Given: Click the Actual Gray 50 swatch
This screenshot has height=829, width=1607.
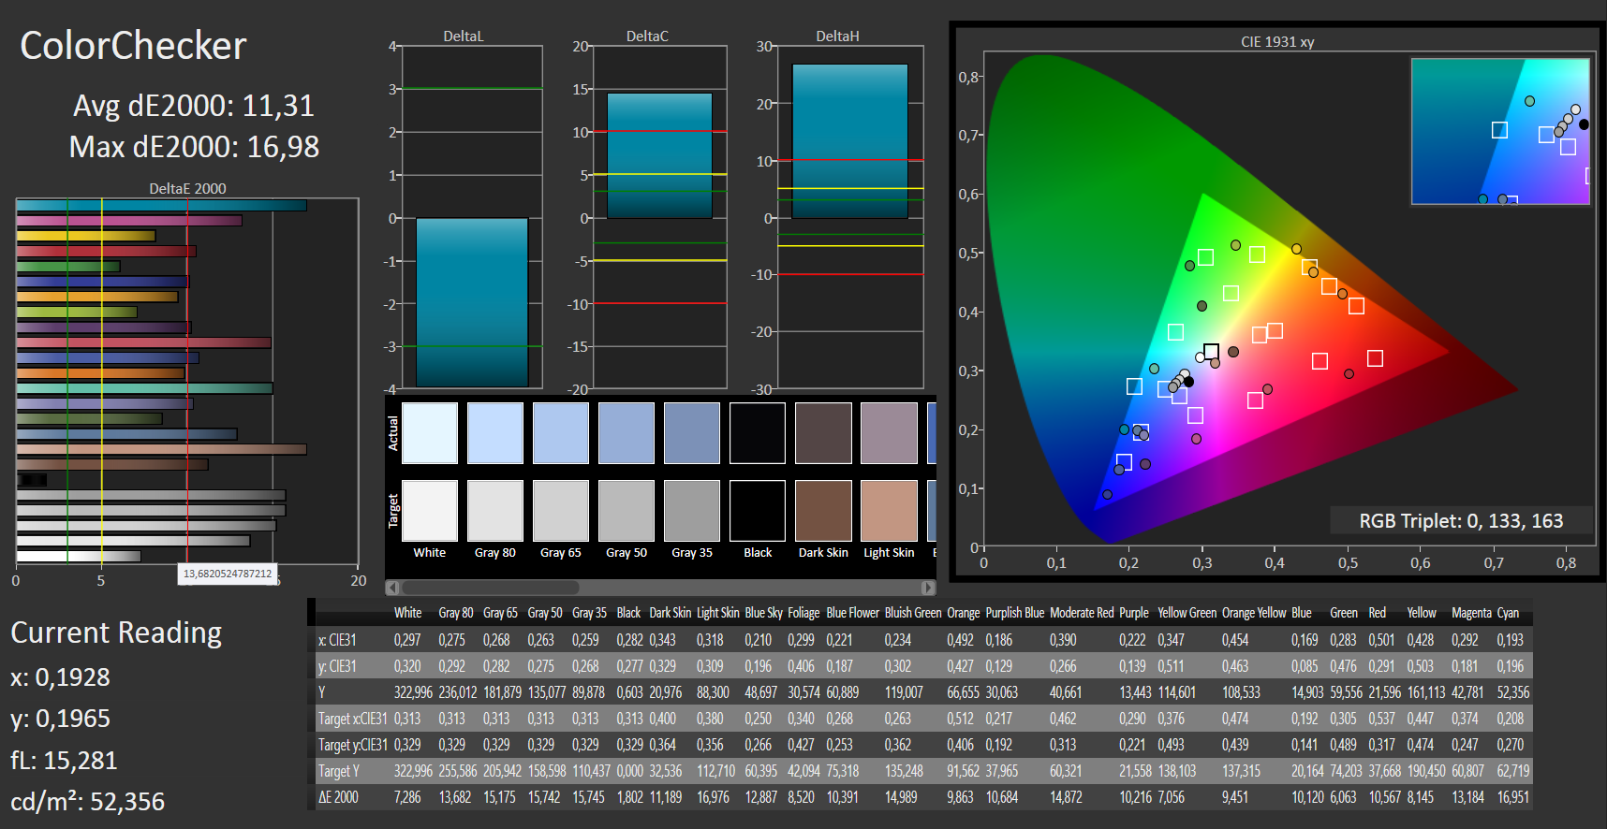Looking at the screenshot, I should pyautogui.click(x=627, y=433).
